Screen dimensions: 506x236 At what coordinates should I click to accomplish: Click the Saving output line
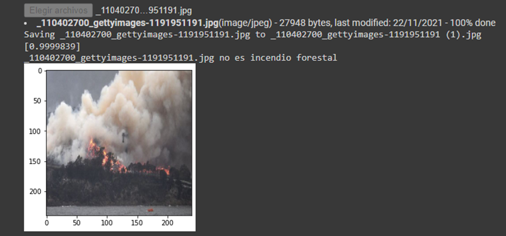(x=252, y=35)
